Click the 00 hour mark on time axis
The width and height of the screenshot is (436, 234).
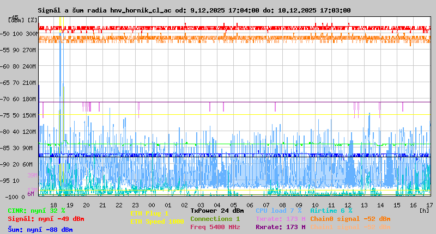[153, 205]
